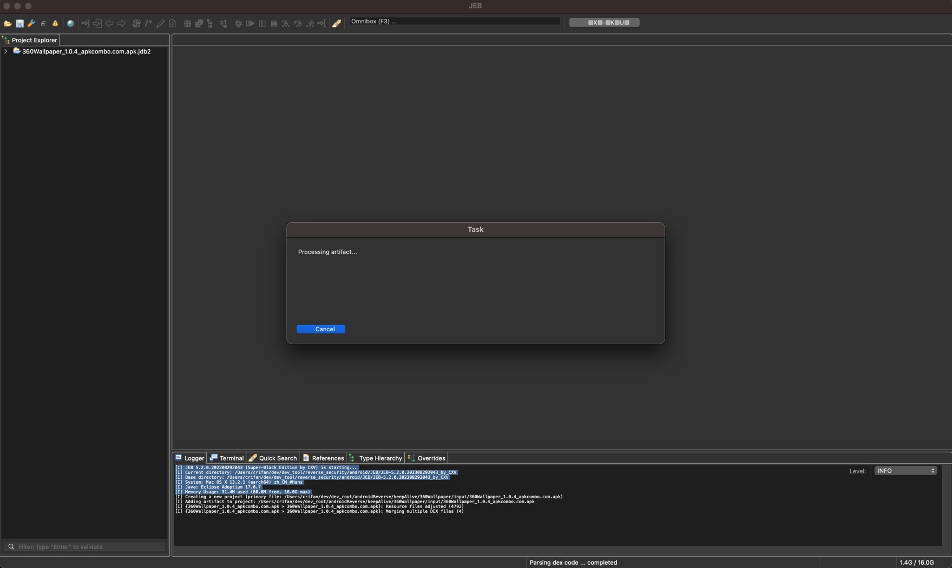
Task: Click the pause debugging icon
Action: pos(262,23)
